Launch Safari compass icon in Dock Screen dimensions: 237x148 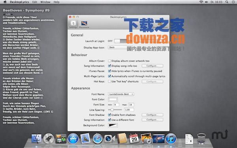(x=97, y=139)
